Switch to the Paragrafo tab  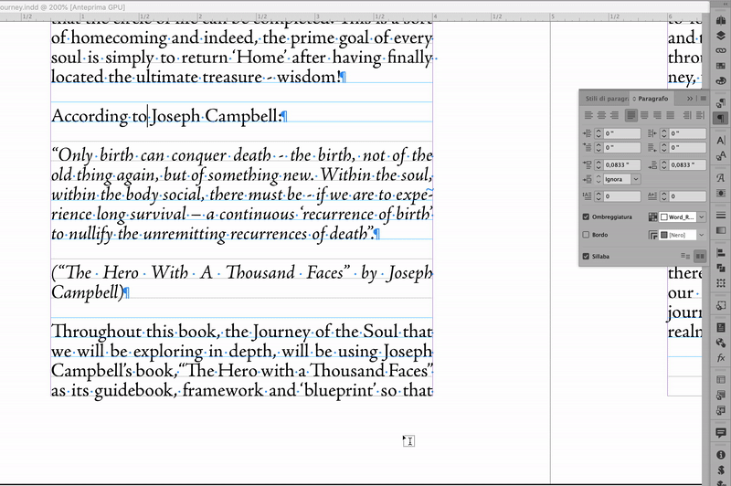[652, 99]
